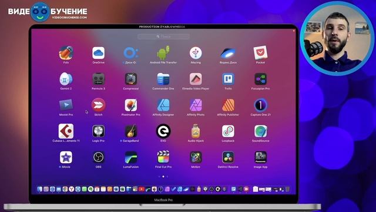
Task: Click the red YouTube icon in Dock
Action: [142, 189]
